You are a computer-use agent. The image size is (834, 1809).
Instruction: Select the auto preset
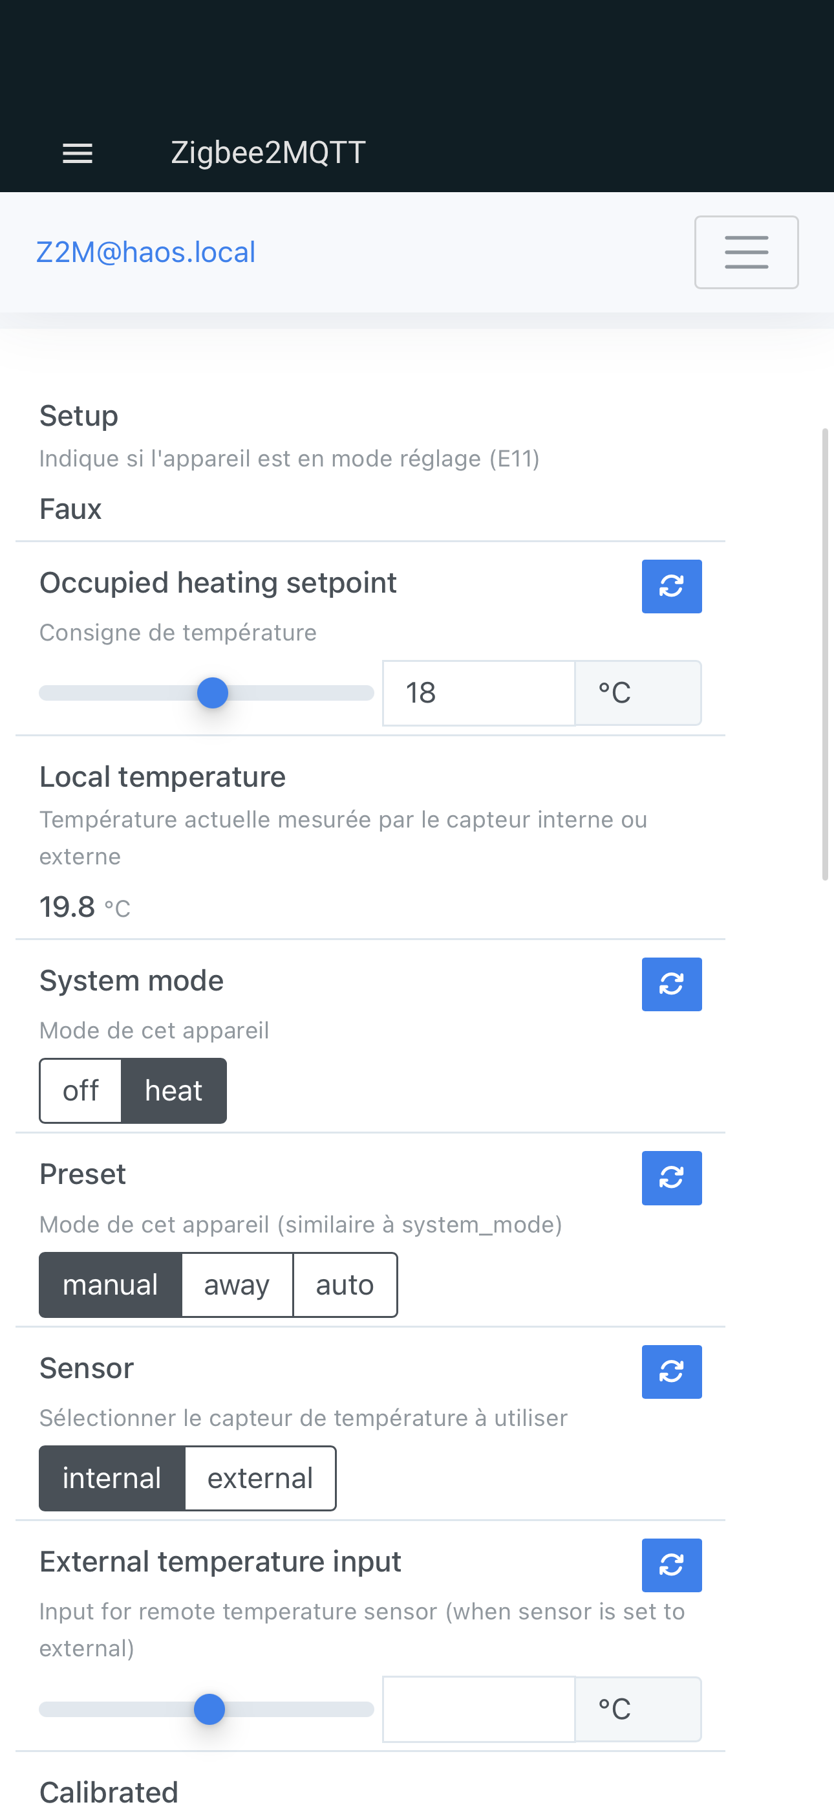[345, 1285]
